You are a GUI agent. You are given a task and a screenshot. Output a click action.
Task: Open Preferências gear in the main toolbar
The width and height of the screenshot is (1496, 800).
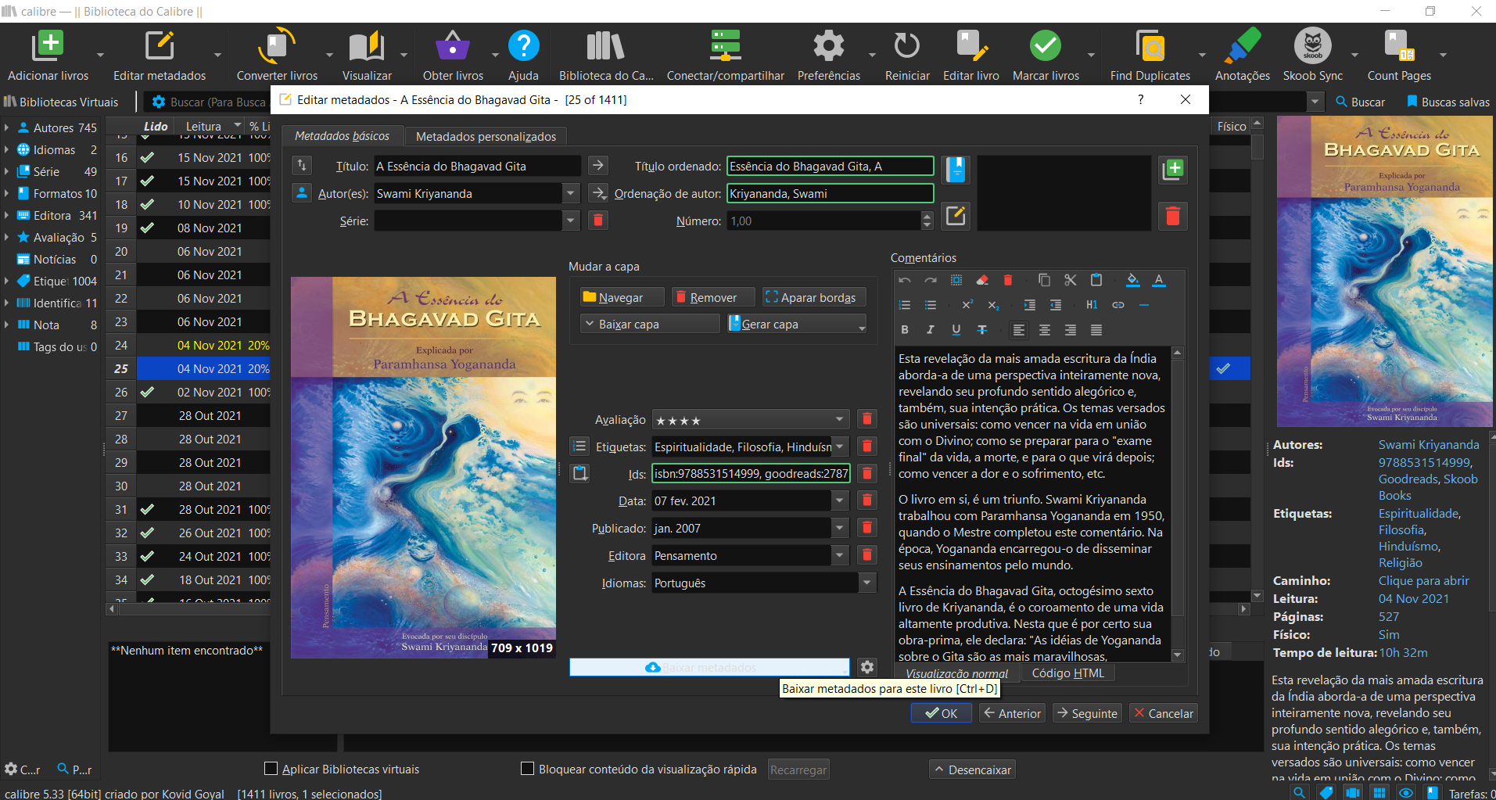(828, 46)
